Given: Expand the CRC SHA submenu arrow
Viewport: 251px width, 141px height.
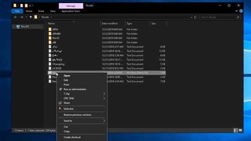Looking at the screenshot, I should [x=104, y=98].
